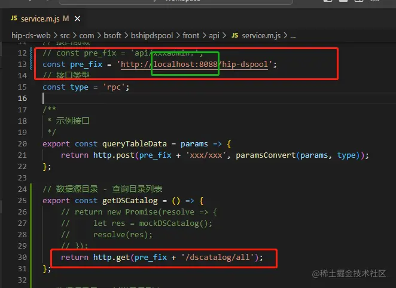Click the getDSCatalog function name

130,201
